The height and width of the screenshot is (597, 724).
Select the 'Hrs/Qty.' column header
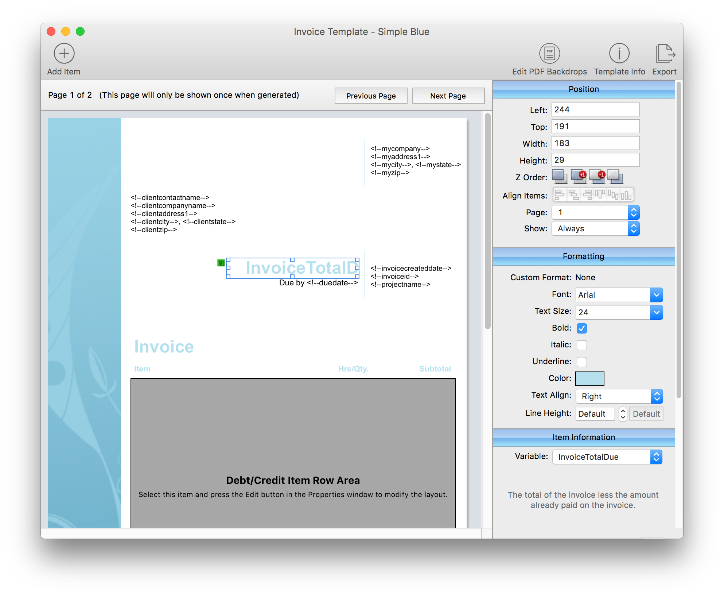pyautogui.click(x=353, y=369)
